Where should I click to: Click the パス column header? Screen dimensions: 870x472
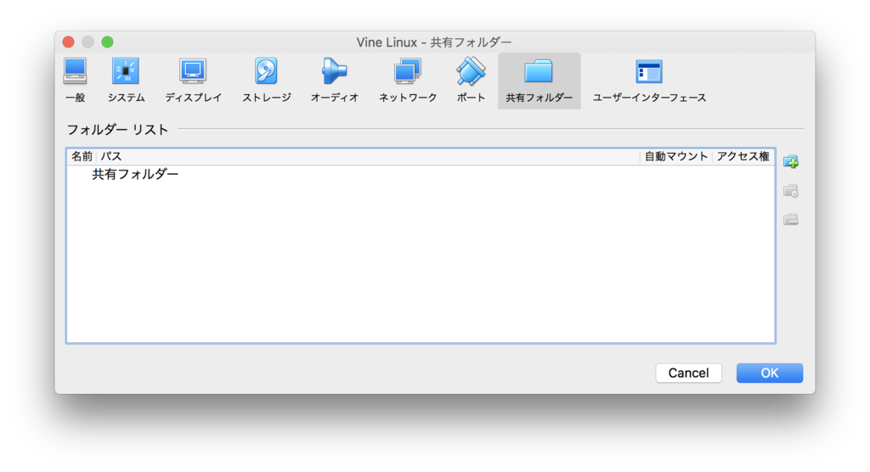point(368,156)
